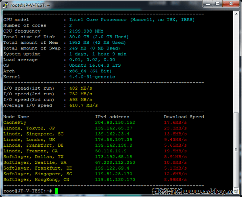This screenshot has height=197, width=242.
Task: Click the 'root@JP-V-TEST: ~' title text
Action: point(30,5)
